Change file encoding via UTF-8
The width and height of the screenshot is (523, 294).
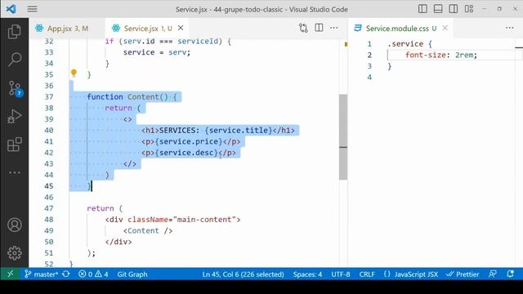click(341, 274)
